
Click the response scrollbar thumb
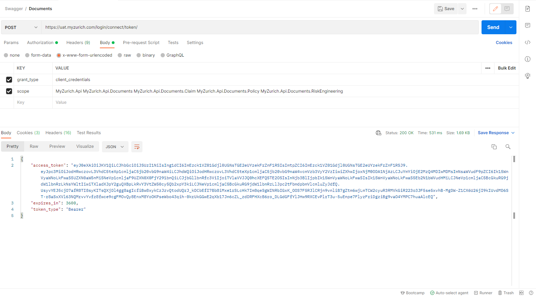[x=514, y=159]
